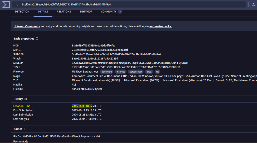The height and width of the screenshot is (143, 257).
Task: Switch to the Detection tab
Action: pos(22,12)
